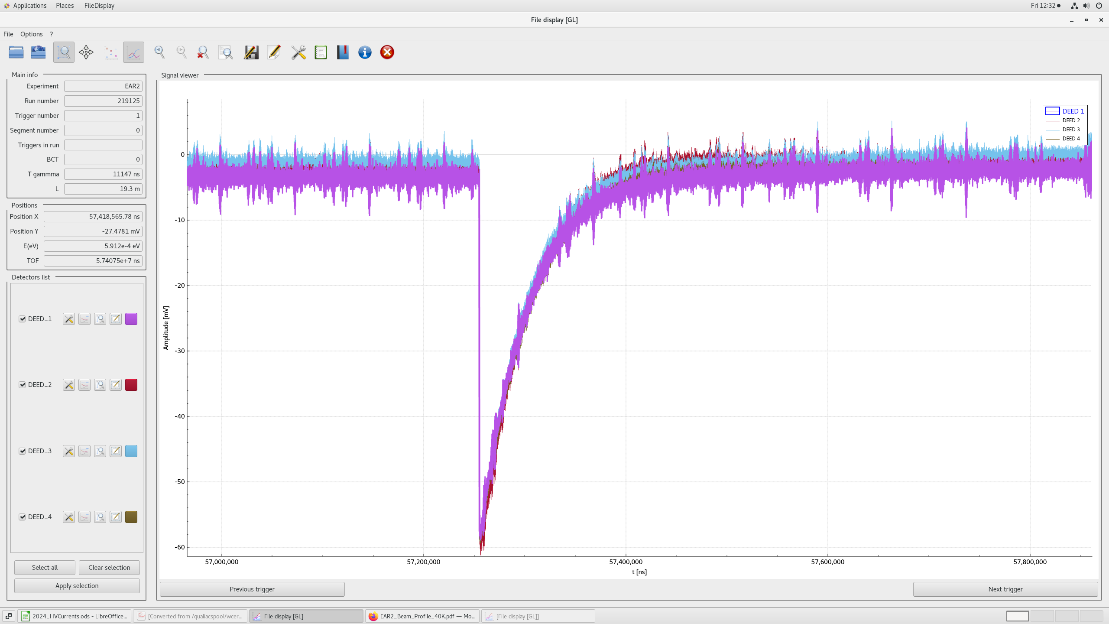The width and height of the screenshot is (1109, 624).
Task: Uncheck the DEED_1 detector checkbox
Action: point(23,319)
